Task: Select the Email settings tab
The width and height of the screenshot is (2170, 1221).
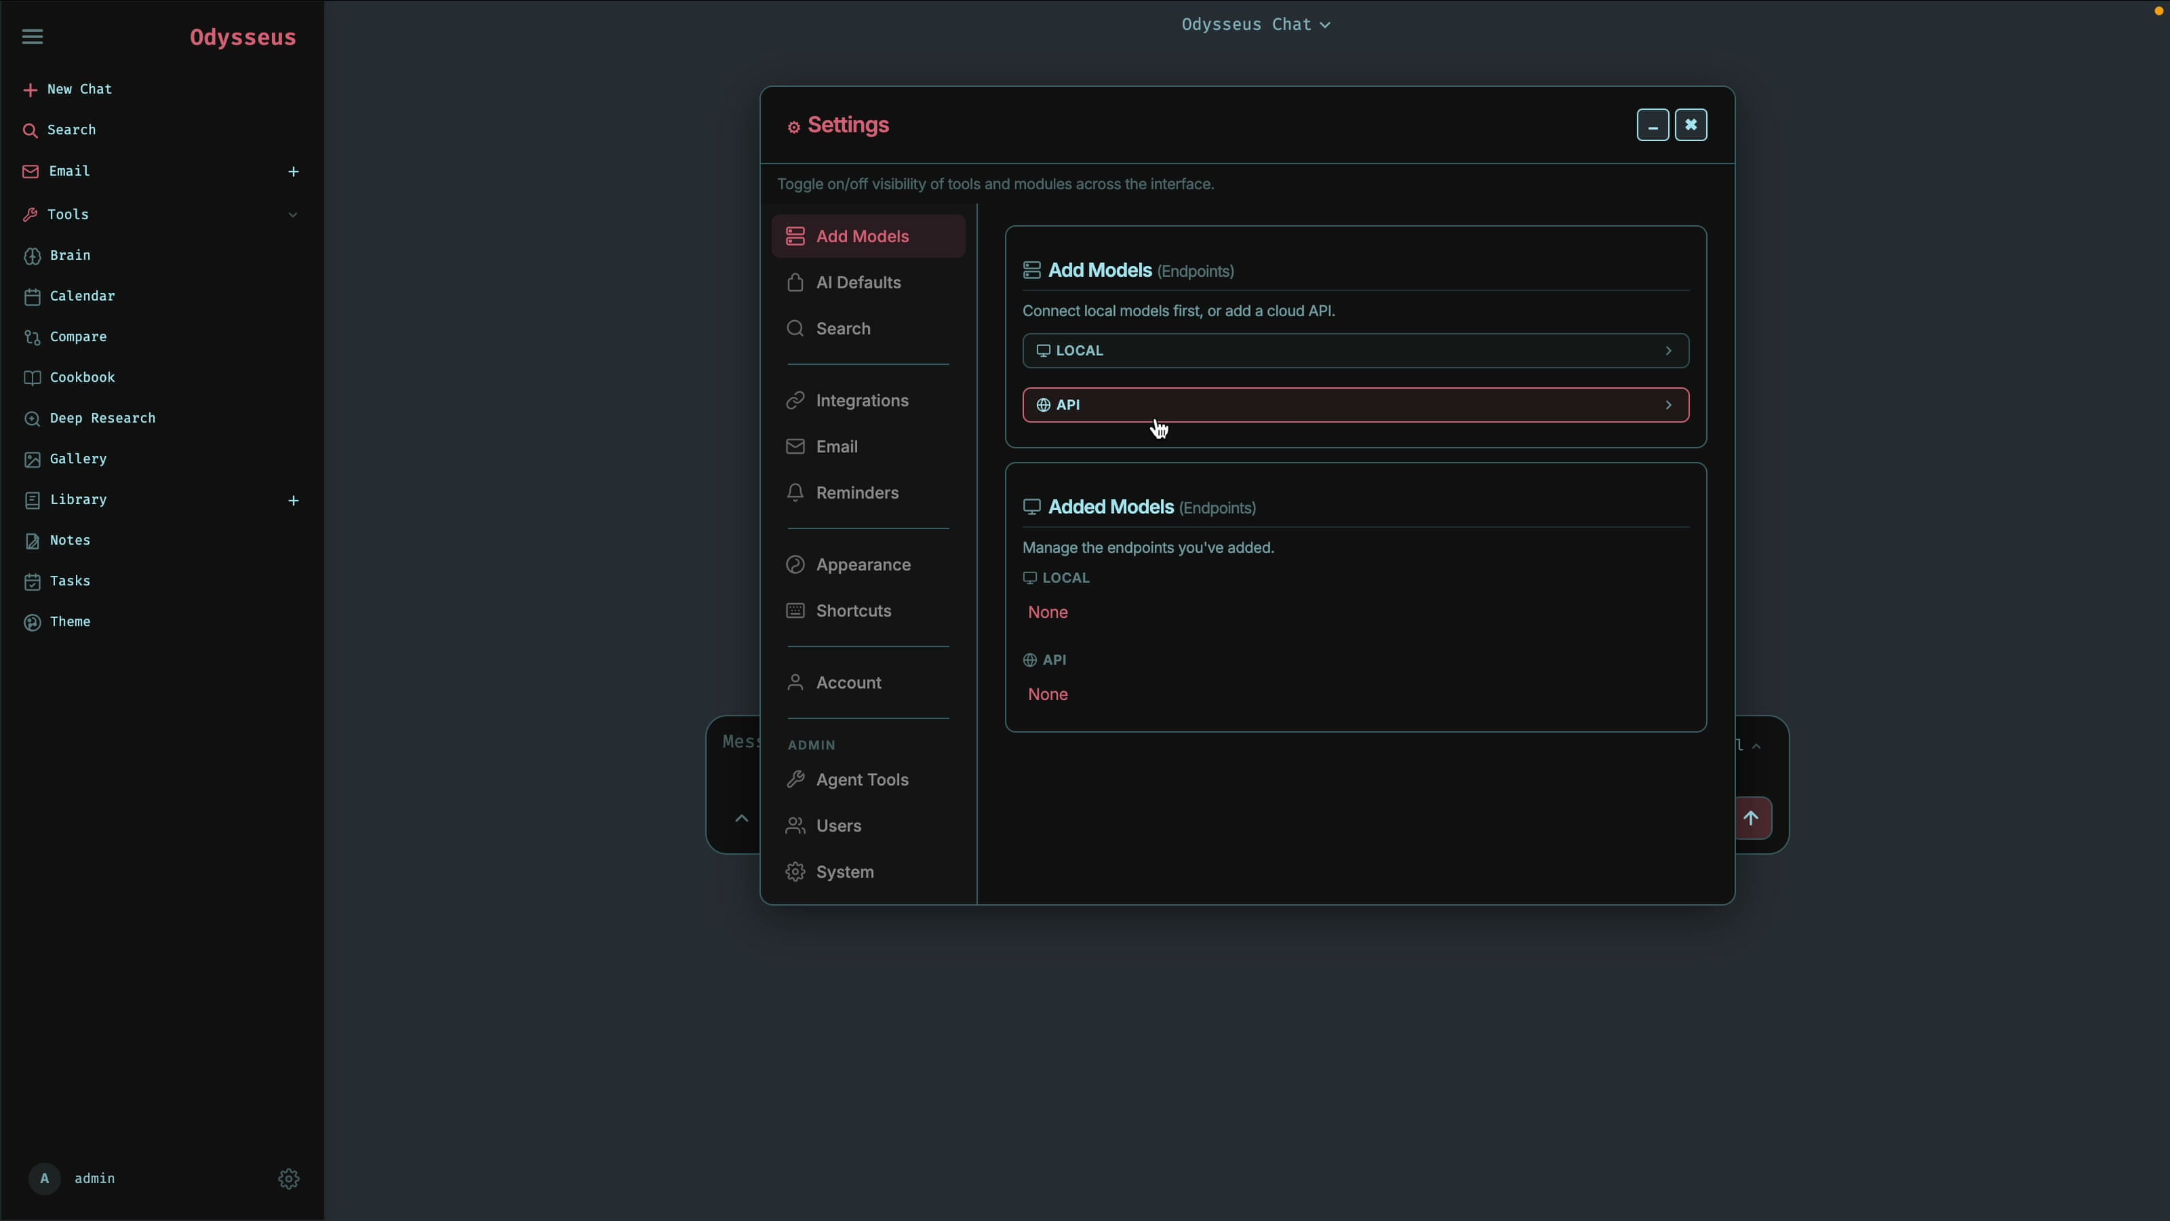Action: point(869,446)
